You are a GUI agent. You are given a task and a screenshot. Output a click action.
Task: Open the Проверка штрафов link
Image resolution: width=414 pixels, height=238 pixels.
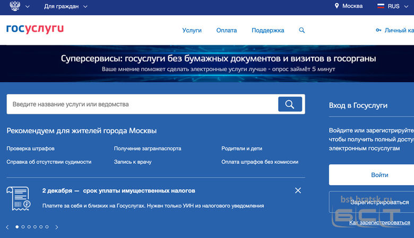point(31,149)
